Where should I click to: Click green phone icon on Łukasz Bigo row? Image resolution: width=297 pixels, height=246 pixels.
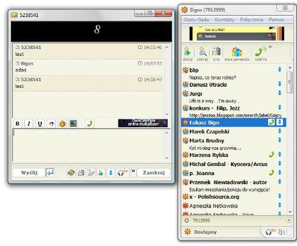click(x=272, y=122)
